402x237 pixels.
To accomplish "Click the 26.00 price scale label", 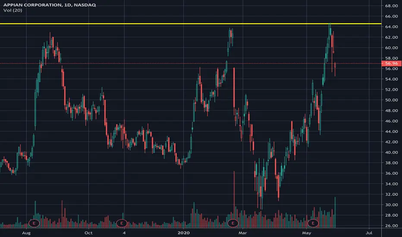I will point(392,226).
